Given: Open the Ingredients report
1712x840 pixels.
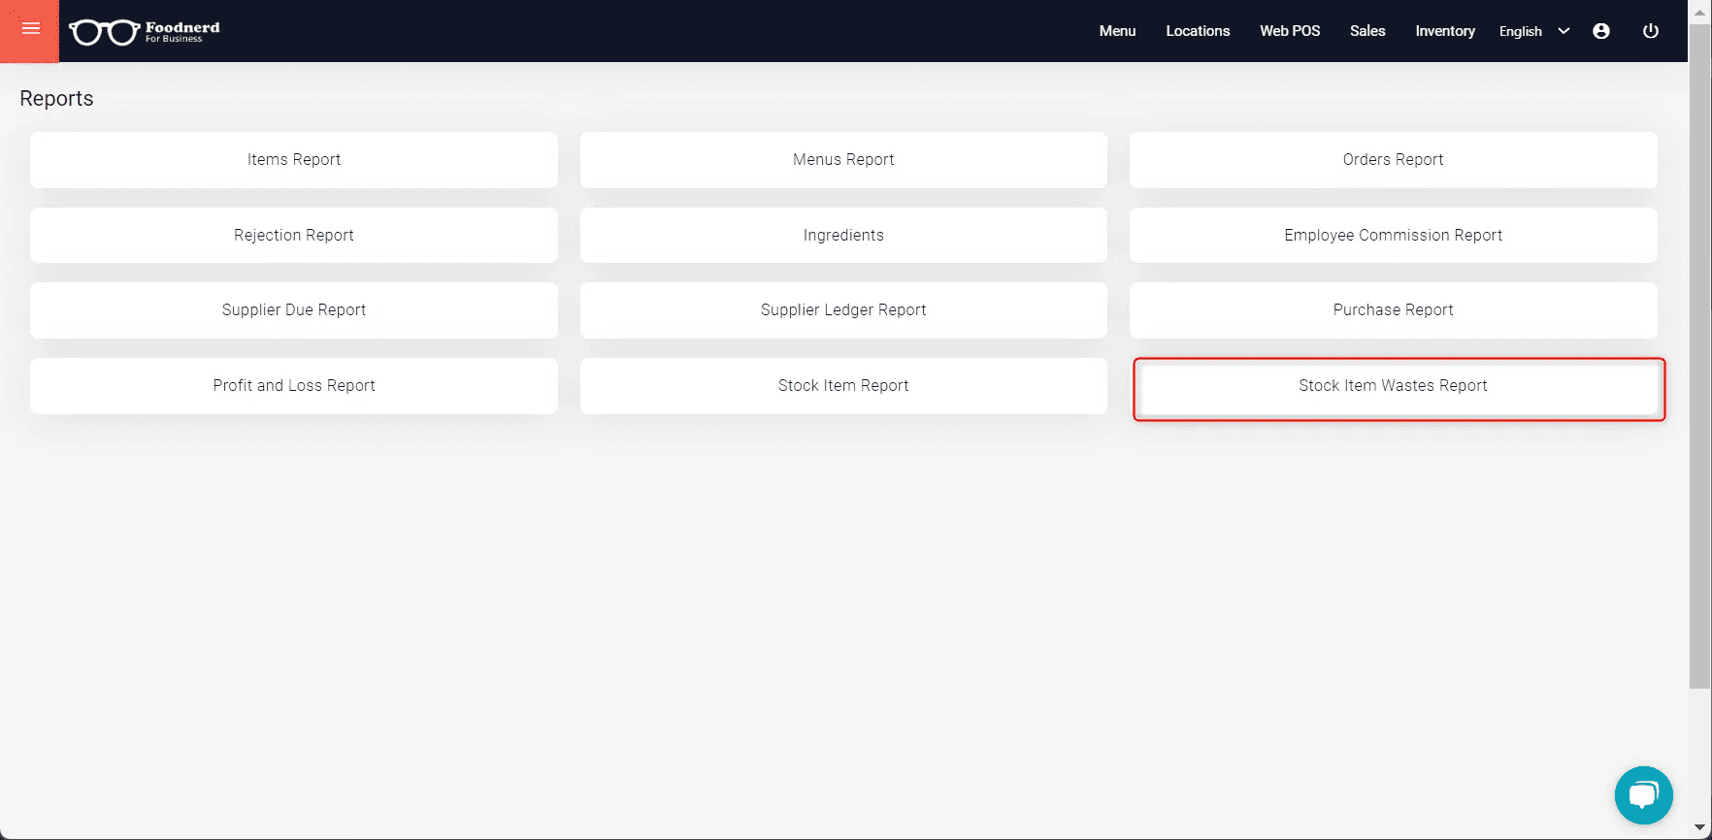Looking at the screenshot, I should coord(843,235).
